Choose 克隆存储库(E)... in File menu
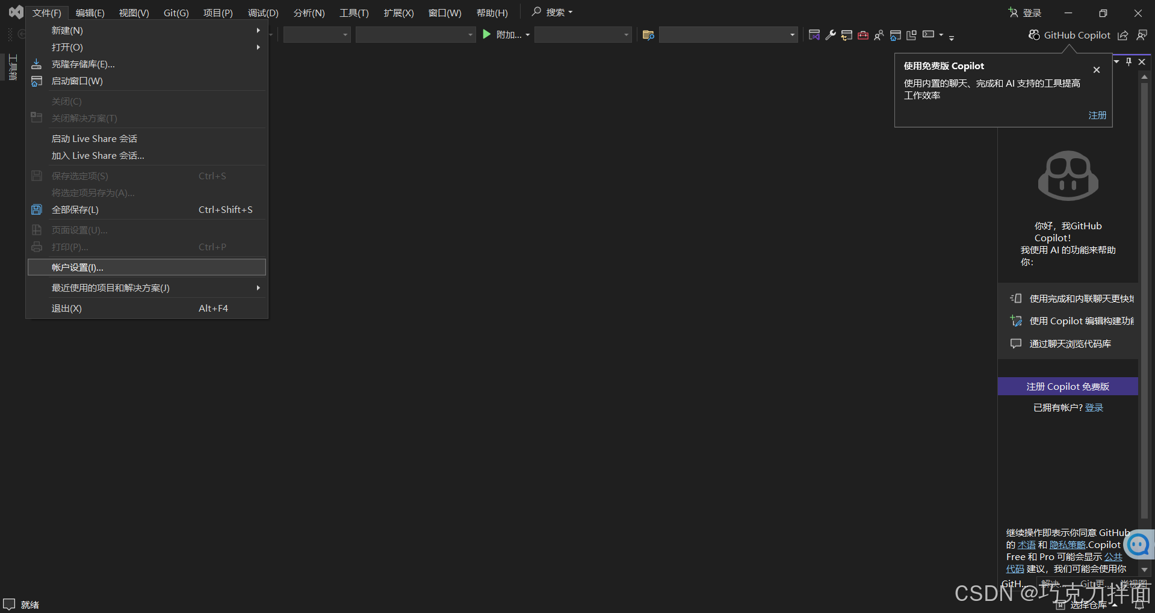 pos(147,64)
